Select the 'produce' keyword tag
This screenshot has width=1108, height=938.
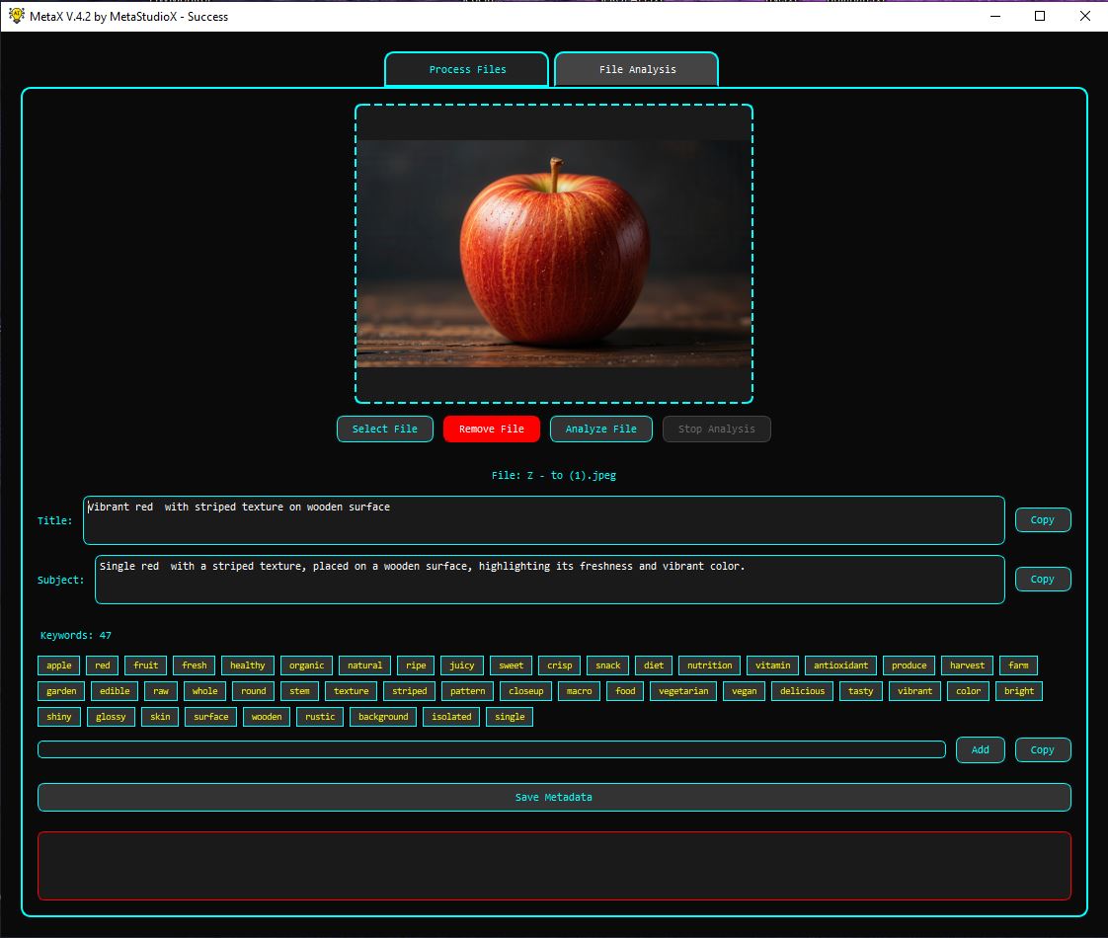(x=909, y=665)
